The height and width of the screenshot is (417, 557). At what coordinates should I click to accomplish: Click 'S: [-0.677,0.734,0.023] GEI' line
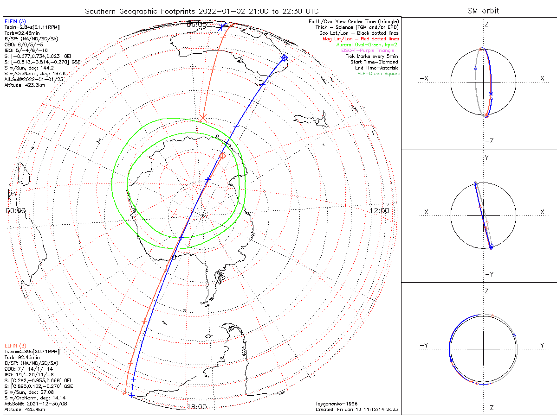(x=37, y=56)
